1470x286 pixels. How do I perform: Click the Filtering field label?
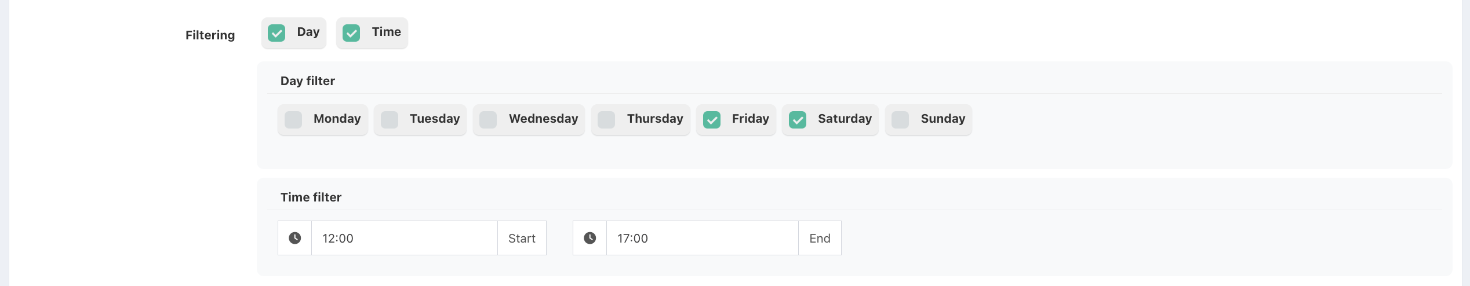tap(210, 35)
